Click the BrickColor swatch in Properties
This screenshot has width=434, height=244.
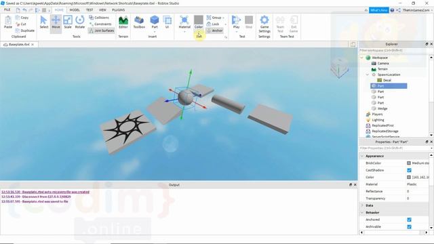point(409,163)
